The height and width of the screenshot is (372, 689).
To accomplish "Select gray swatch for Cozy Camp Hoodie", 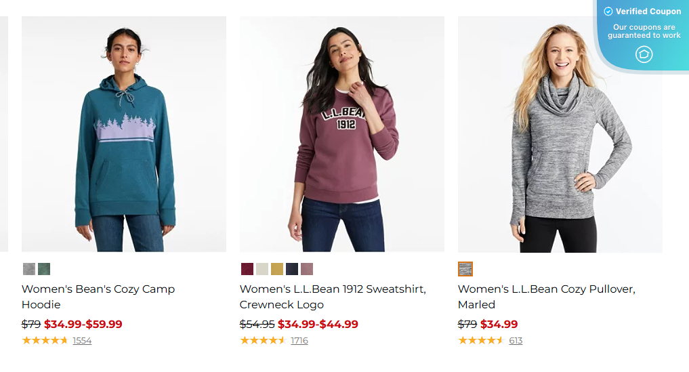I will (x=29, y=269).
